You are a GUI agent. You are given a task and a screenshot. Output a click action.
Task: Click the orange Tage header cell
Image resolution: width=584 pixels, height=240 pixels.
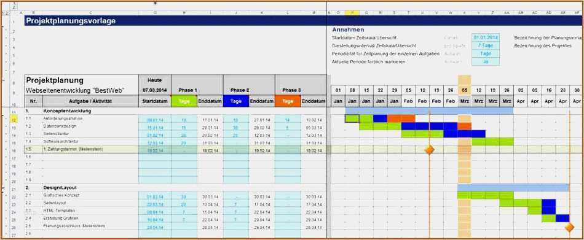(288, 101)
